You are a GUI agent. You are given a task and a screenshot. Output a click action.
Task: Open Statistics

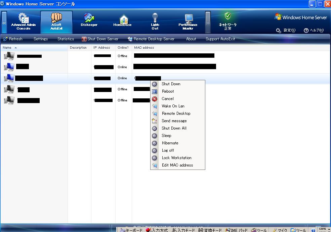pos(66,39)
